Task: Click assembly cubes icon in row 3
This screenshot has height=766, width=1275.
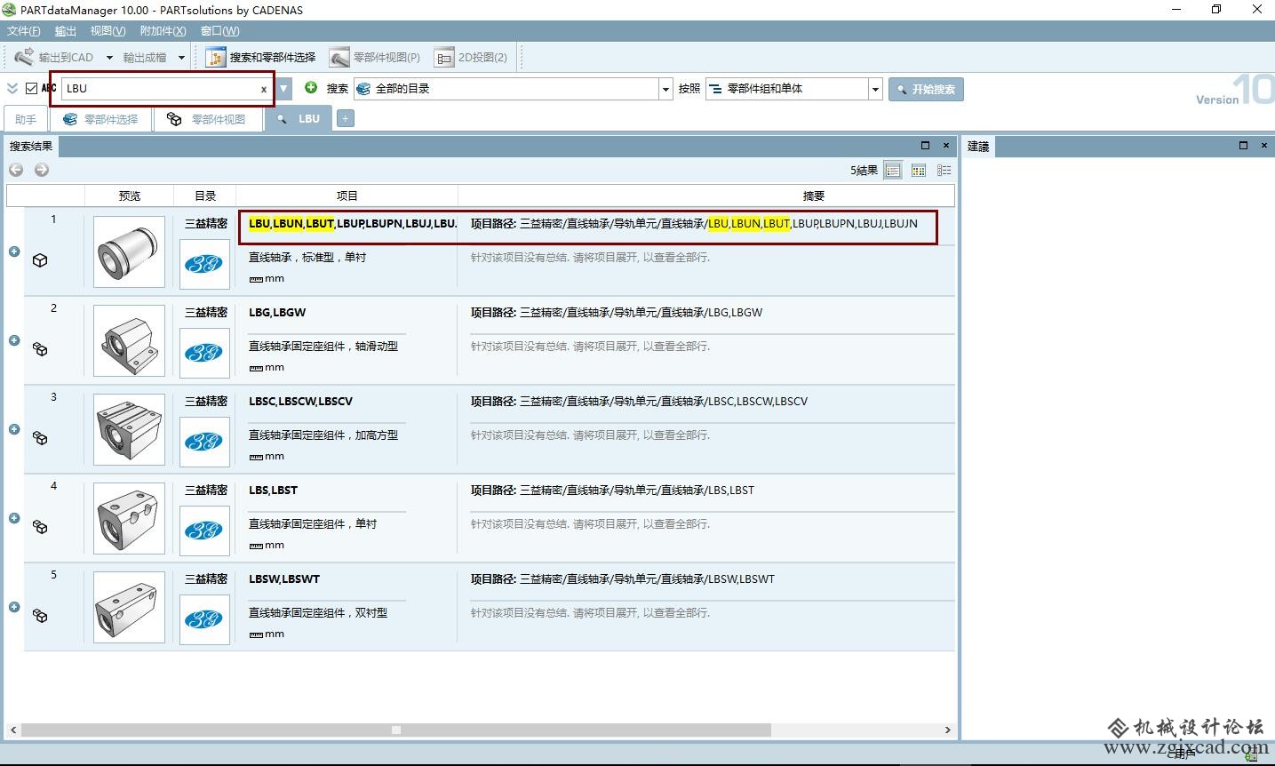Action: click(x=40, y=438)
